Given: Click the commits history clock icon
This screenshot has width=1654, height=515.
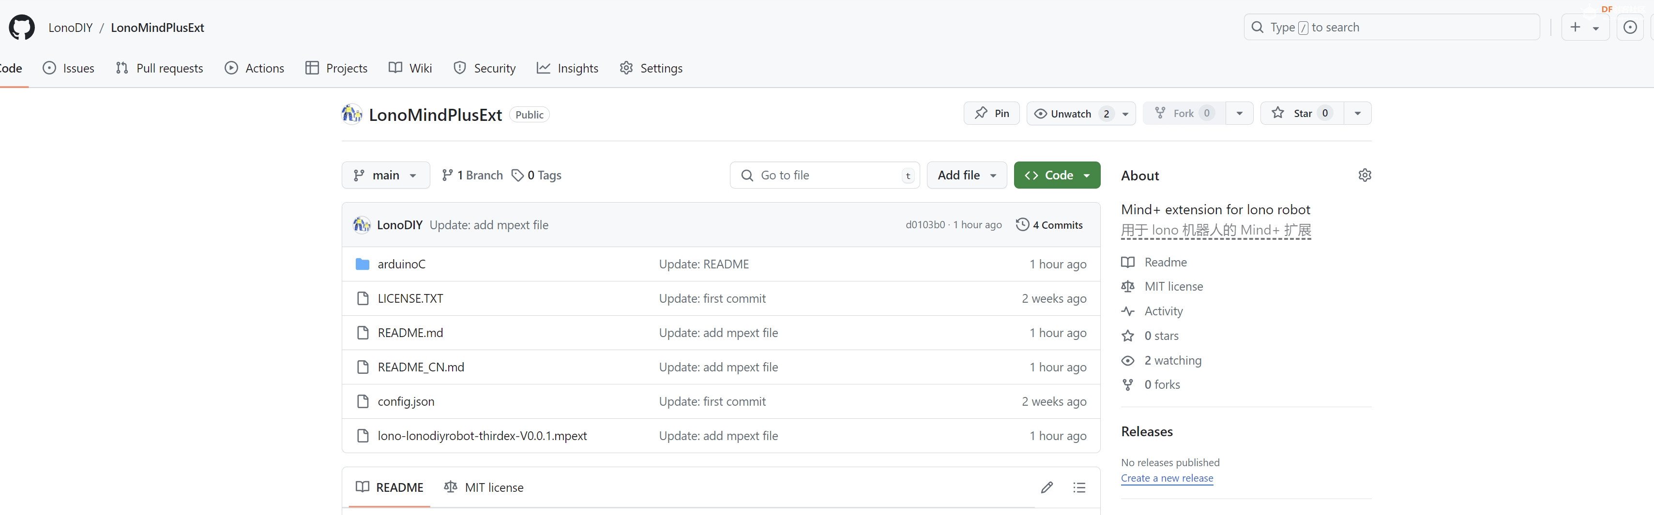Looking at the screenshot, I should coord(1022,224).
